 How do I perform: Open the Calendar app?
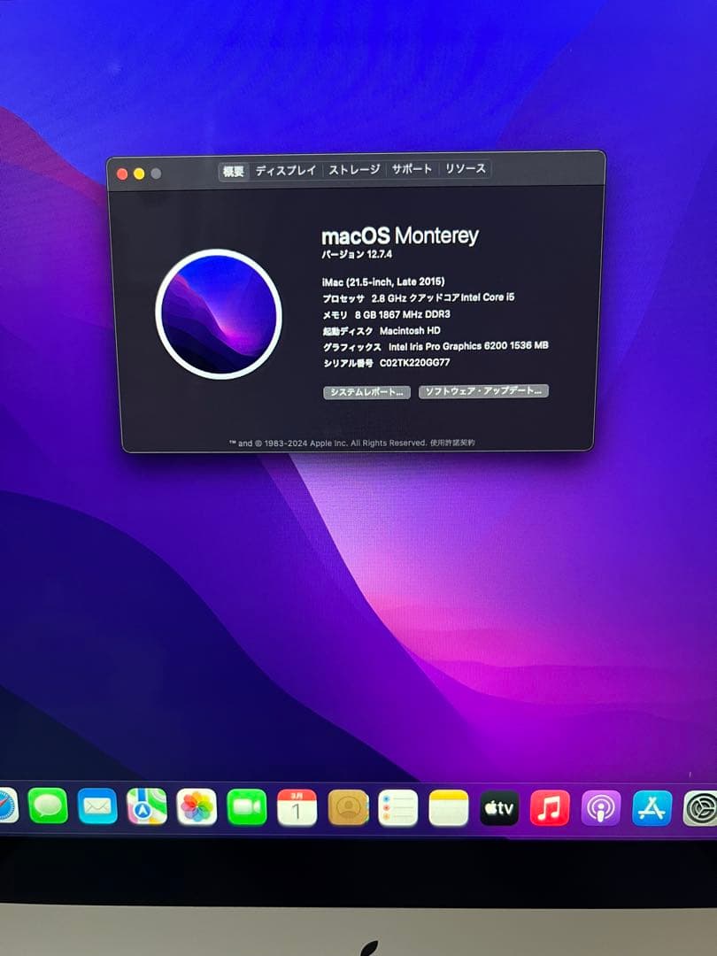click(x=297, y=807)
